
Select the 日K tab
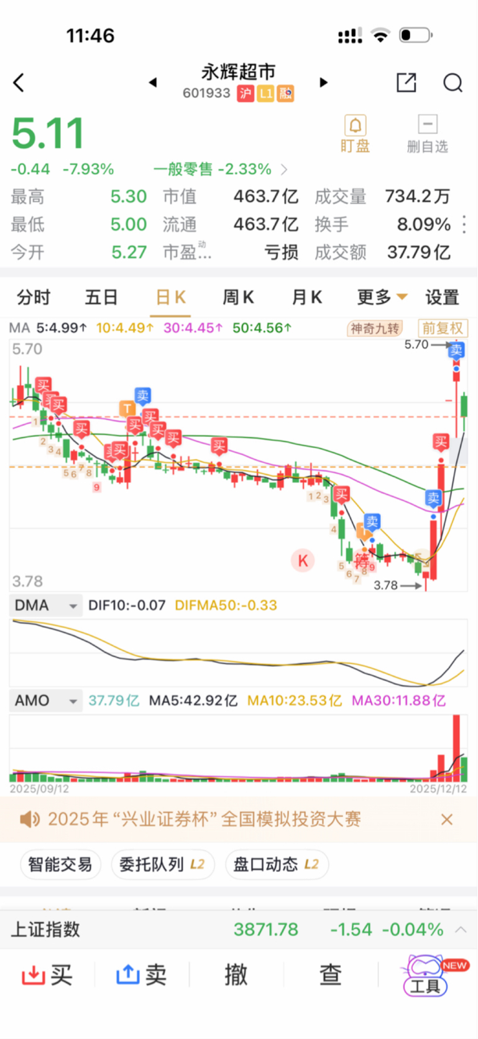click(x=170, y=297)
